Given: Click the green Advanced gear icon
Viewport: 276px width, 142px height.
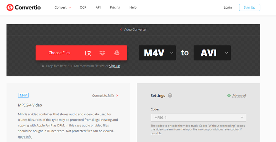Looking at the screenshot, I should (x=229, y=96).
